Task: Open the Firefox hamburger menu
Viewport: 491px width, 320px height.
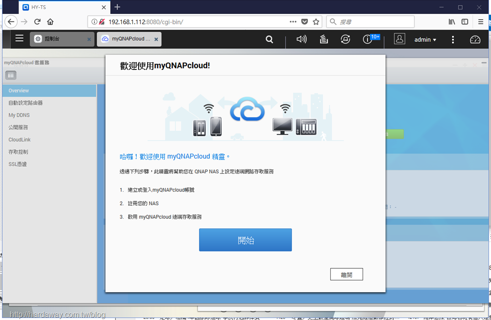Action: click(x=480, y=22)
